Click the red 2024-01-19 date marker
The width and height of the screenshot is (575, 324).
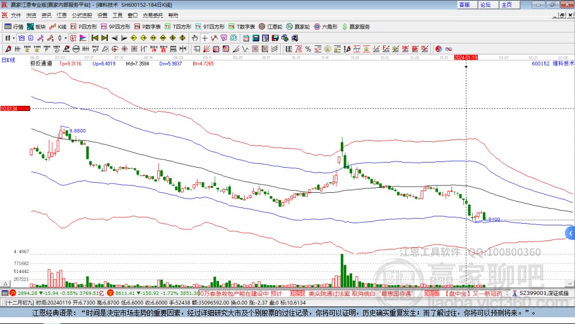tap(466, 57)
